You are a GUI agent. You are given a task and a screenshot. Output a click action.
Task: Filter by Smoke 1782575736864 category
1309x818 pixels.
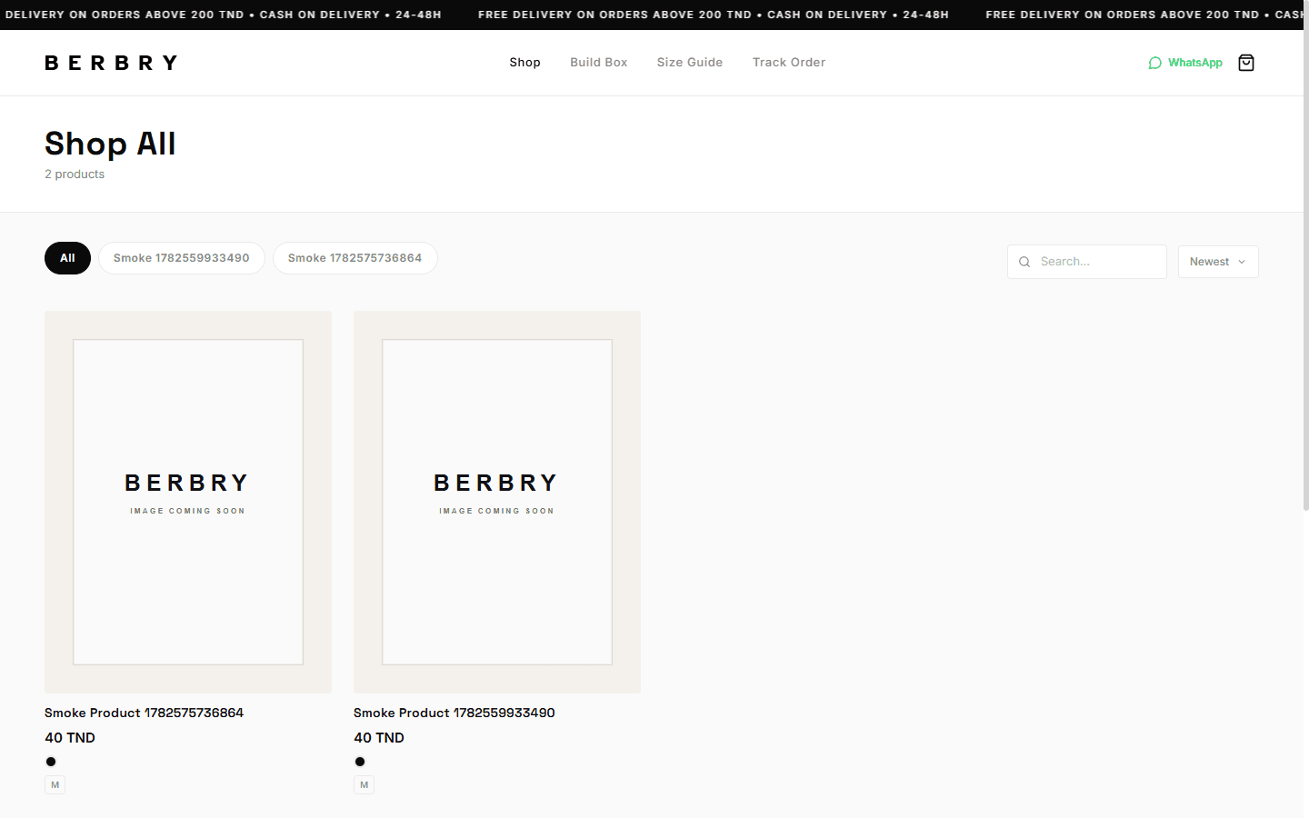[x=355, y=258]
